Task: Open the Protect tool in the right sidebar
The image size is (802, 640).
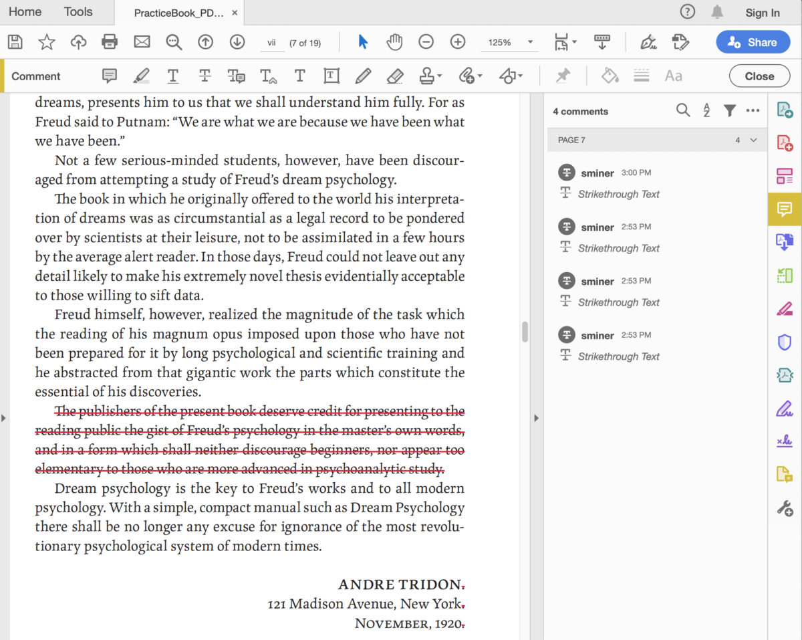Action: click(x=785, y=342)
